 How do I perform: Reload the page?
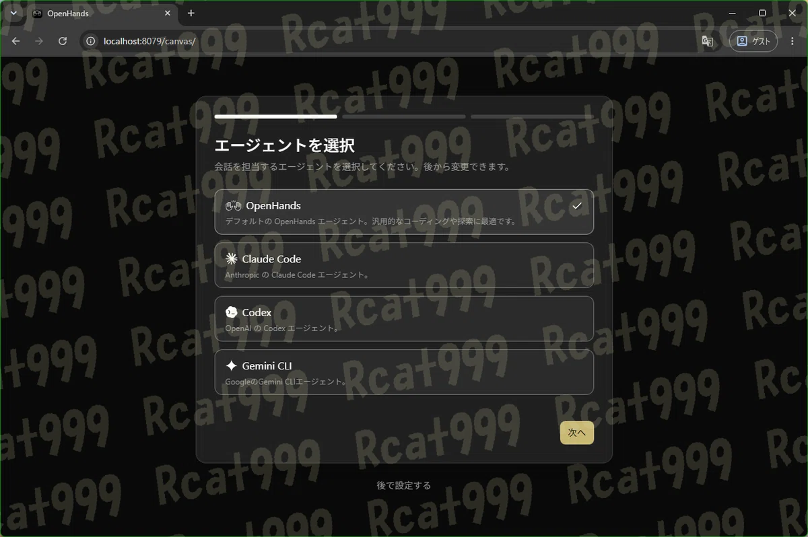point(63,41)
